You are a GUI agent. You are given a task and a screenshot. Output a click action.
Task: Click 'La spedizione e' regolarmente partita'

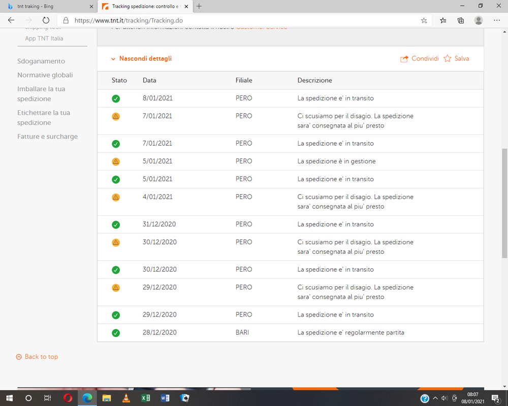pyautogui.click(x=351, y=332)
